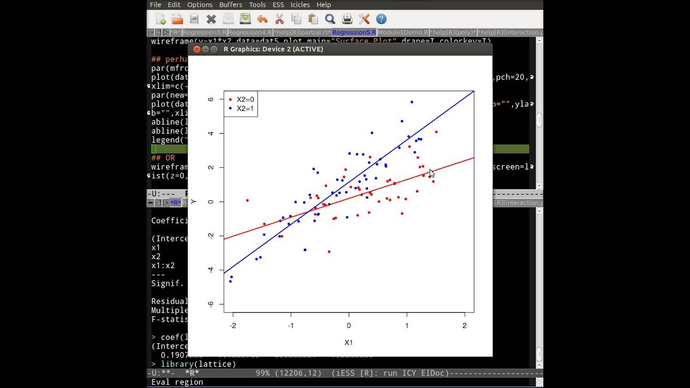This screenshot has height=388, width=690.
Task: Click the greyed-out Save Buffer icon
Action: pyautogui.click(x=228, y=19)
